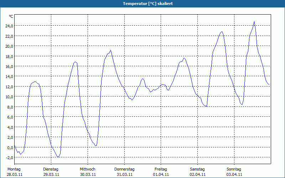Click the Dienstag day label
This screenshot has height=178, width=285.
click(51, 169)
